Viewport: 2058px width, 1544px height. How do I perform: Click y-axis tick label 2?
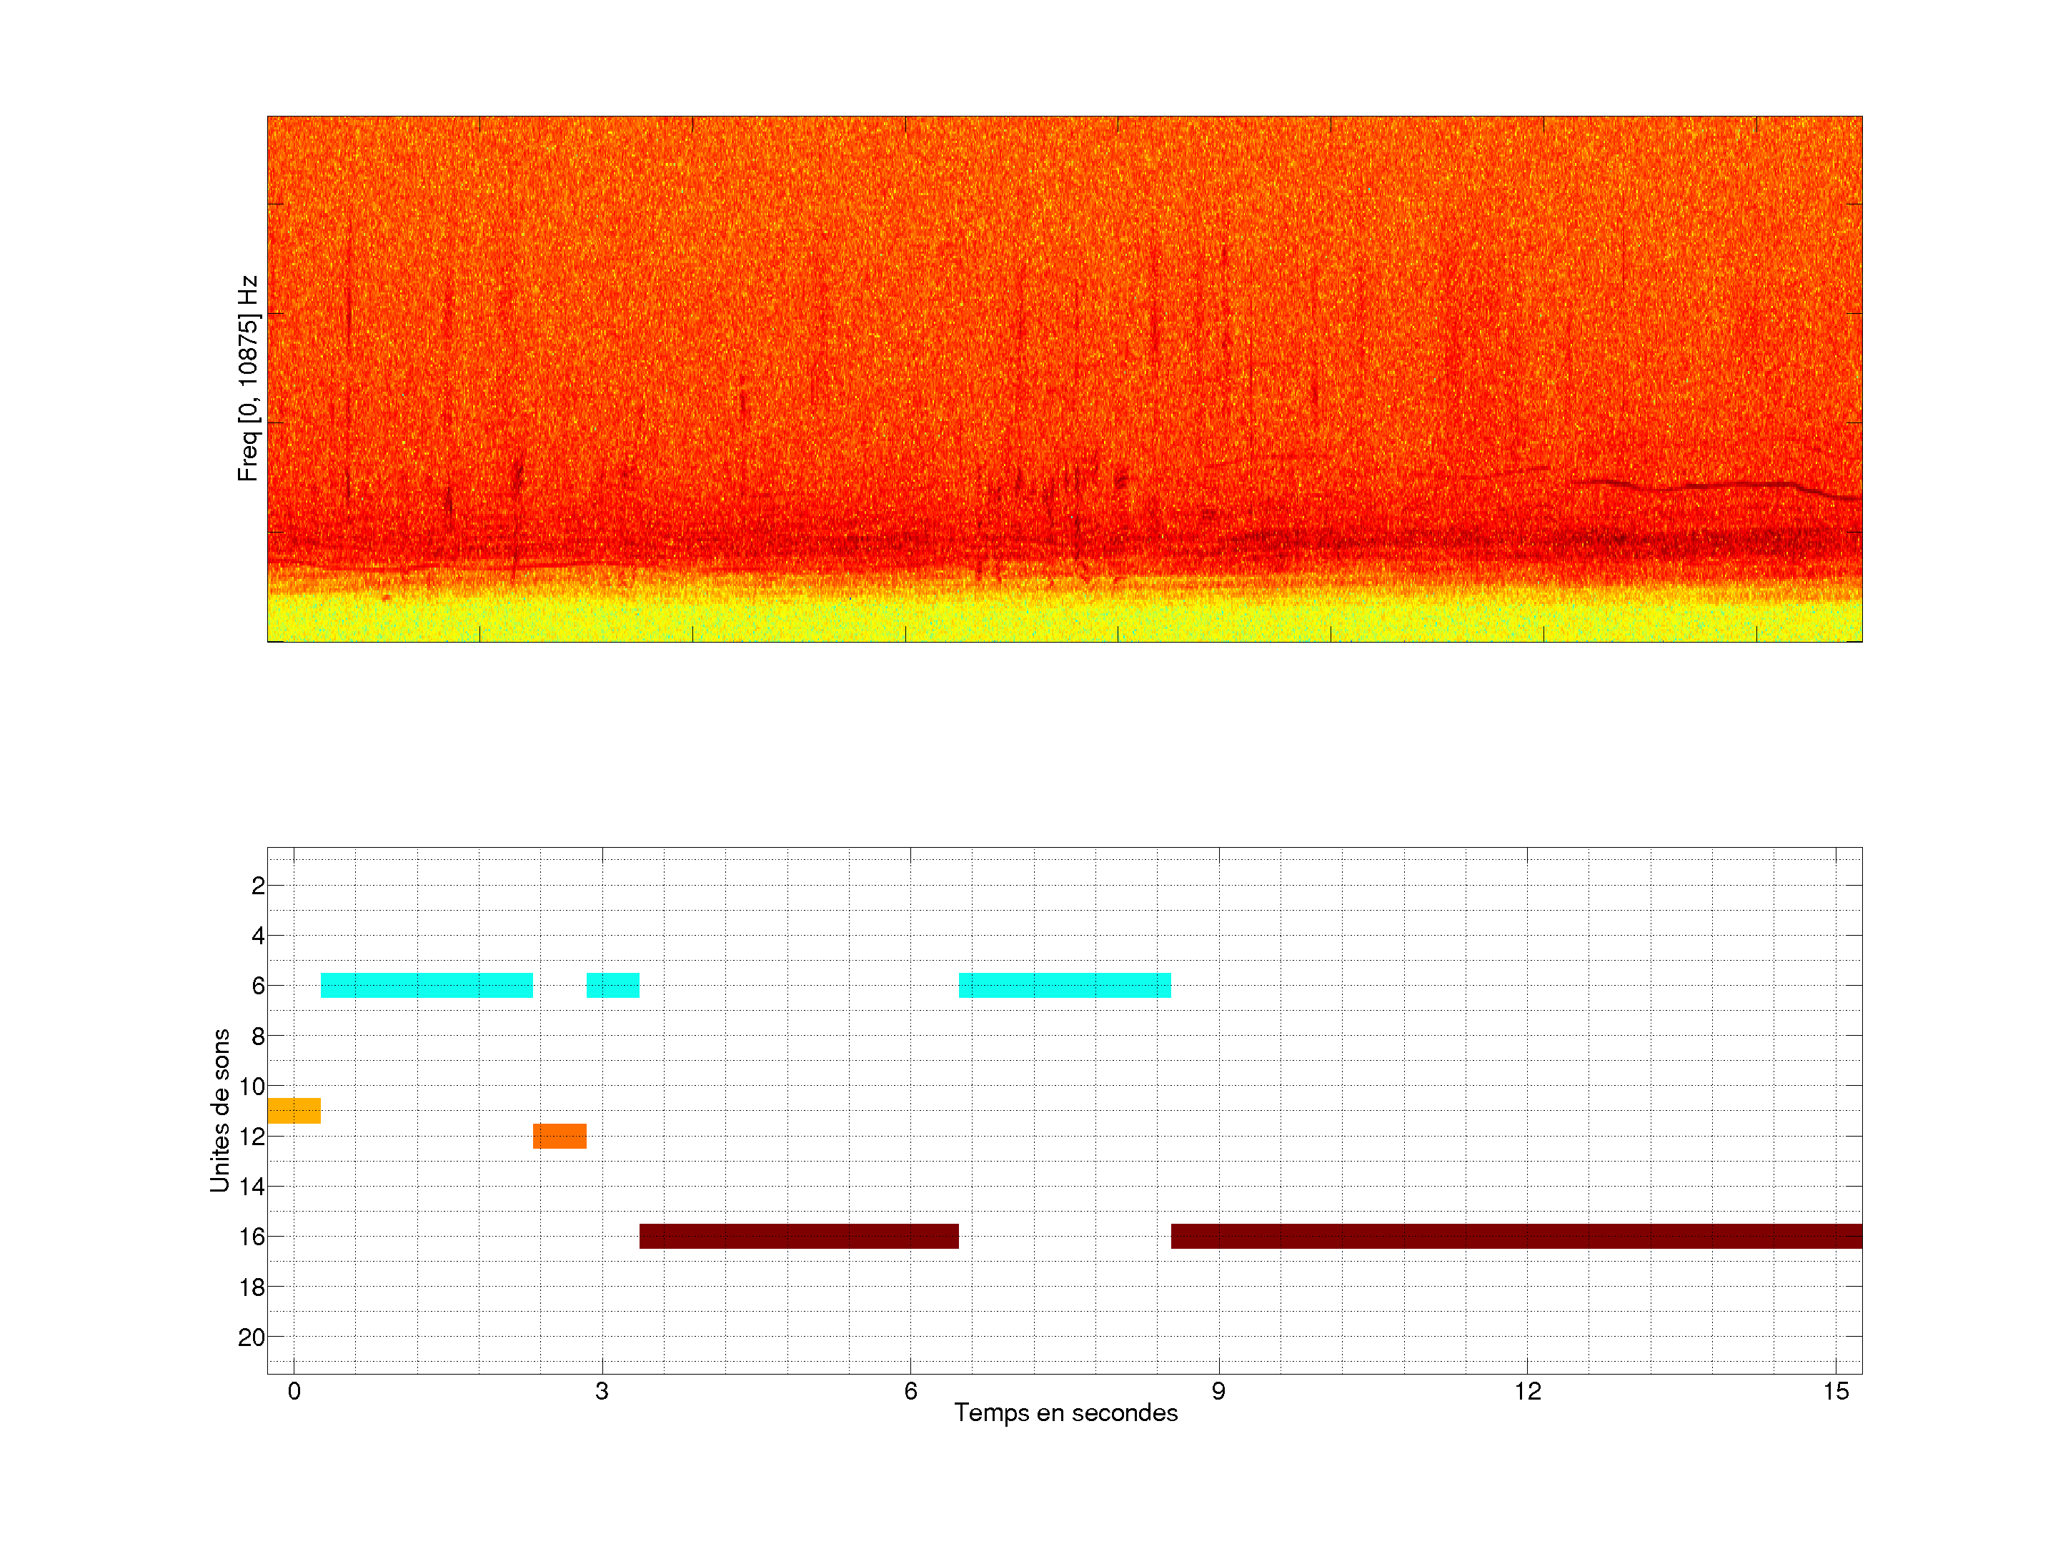click(258, 886)
